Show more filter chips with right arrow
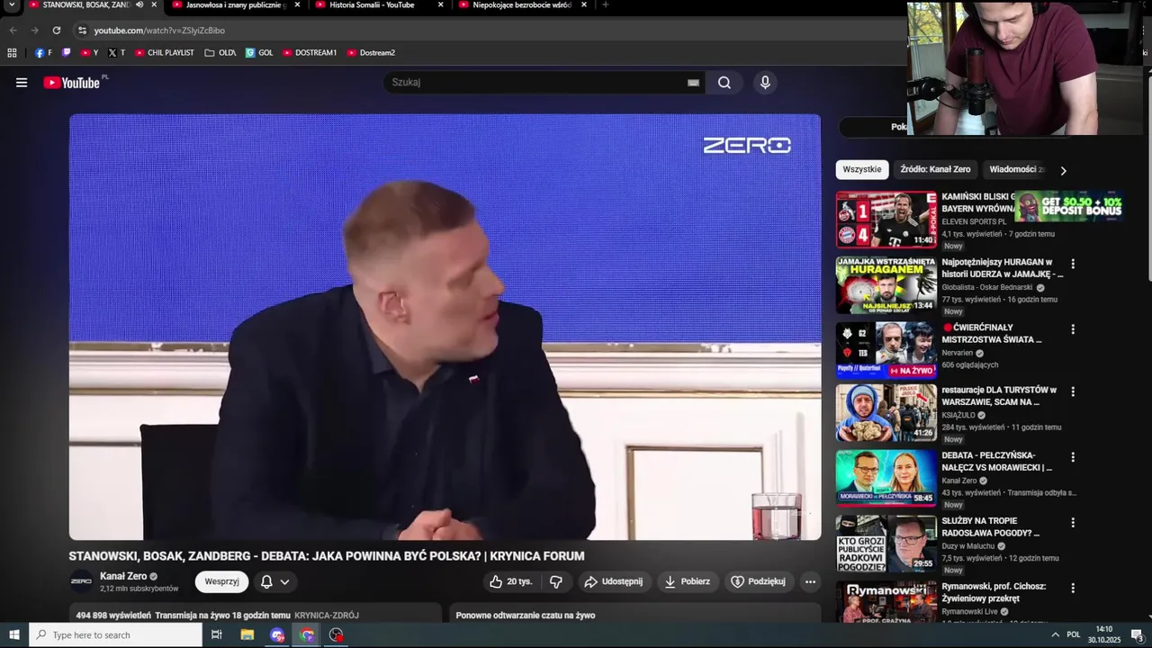1152x648 pixels. pyautogui.click(x=1063, y=170)
